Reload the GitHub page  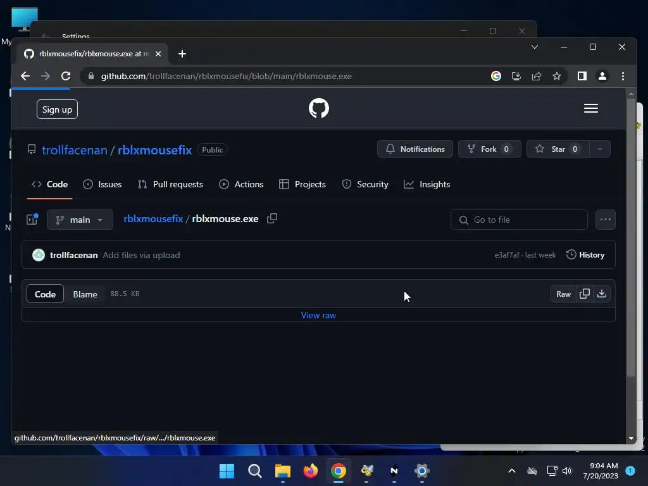tap(66, 76)
